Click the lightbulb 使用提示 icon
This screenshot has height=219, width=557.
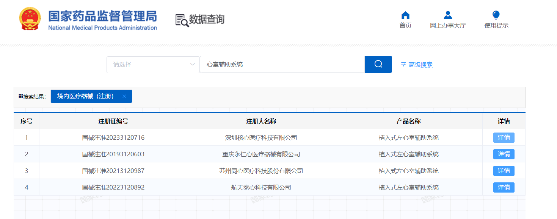tap(496, 15)
